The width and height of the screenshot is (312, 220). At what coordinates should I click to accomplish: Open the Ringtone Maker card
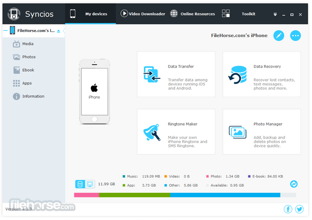click(x=176, y=131)
